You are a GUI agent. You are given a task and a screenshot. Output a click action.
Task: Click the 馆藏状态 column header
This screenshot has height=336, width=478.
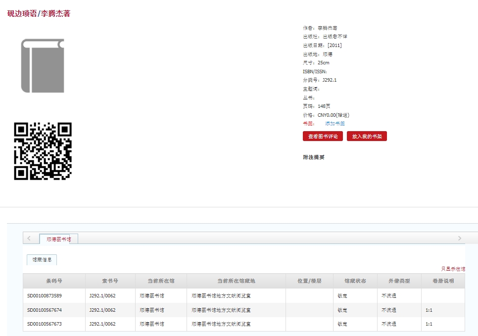[355, 281]
